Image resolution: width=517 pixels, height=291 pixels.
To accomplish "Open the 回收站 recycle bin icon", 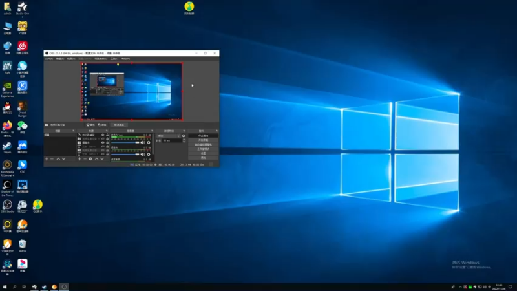I will 23,246.
